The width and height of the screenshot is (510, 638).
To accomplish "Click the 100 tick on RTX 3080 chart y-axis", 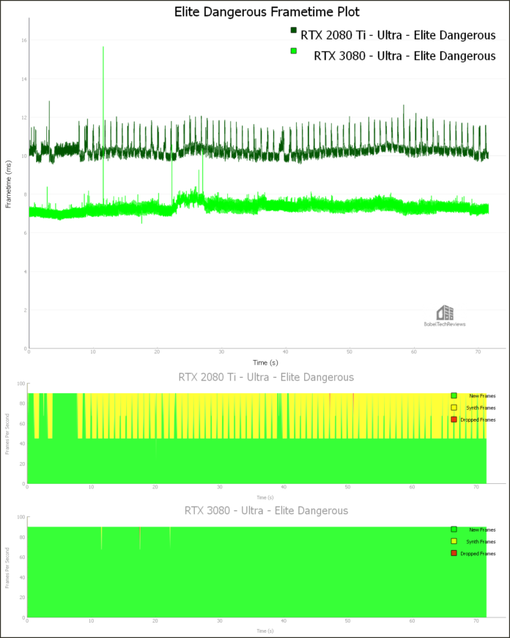I will coord(21,517).
